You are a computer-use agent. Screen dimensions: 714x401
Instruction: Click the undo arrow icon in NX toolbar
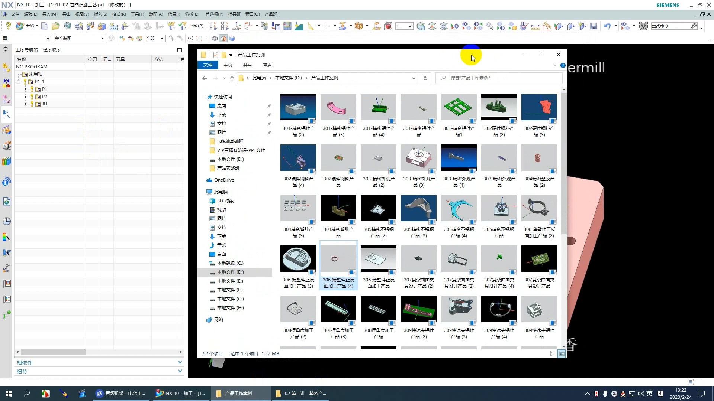coord(607,26)
